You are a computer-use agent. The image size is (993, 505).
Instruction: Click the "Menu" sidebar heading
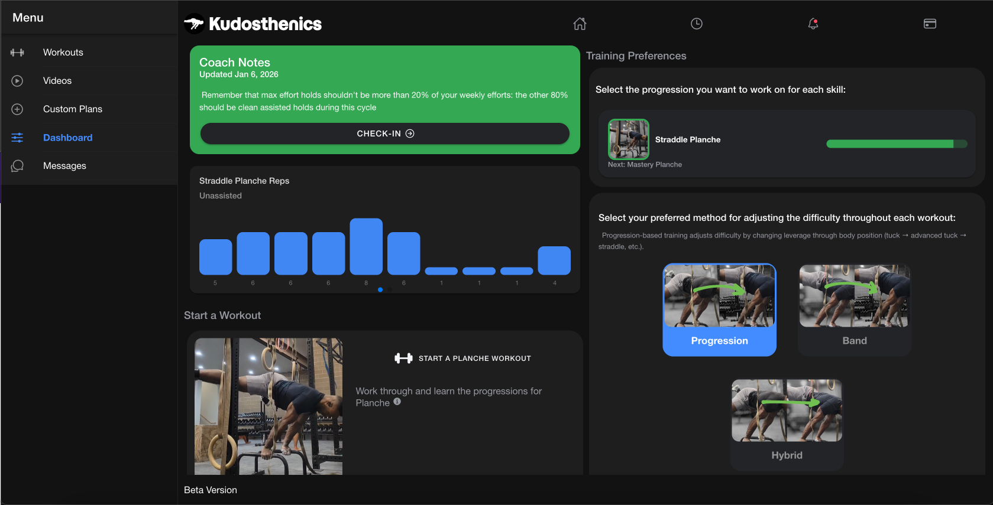coord(28,18)
